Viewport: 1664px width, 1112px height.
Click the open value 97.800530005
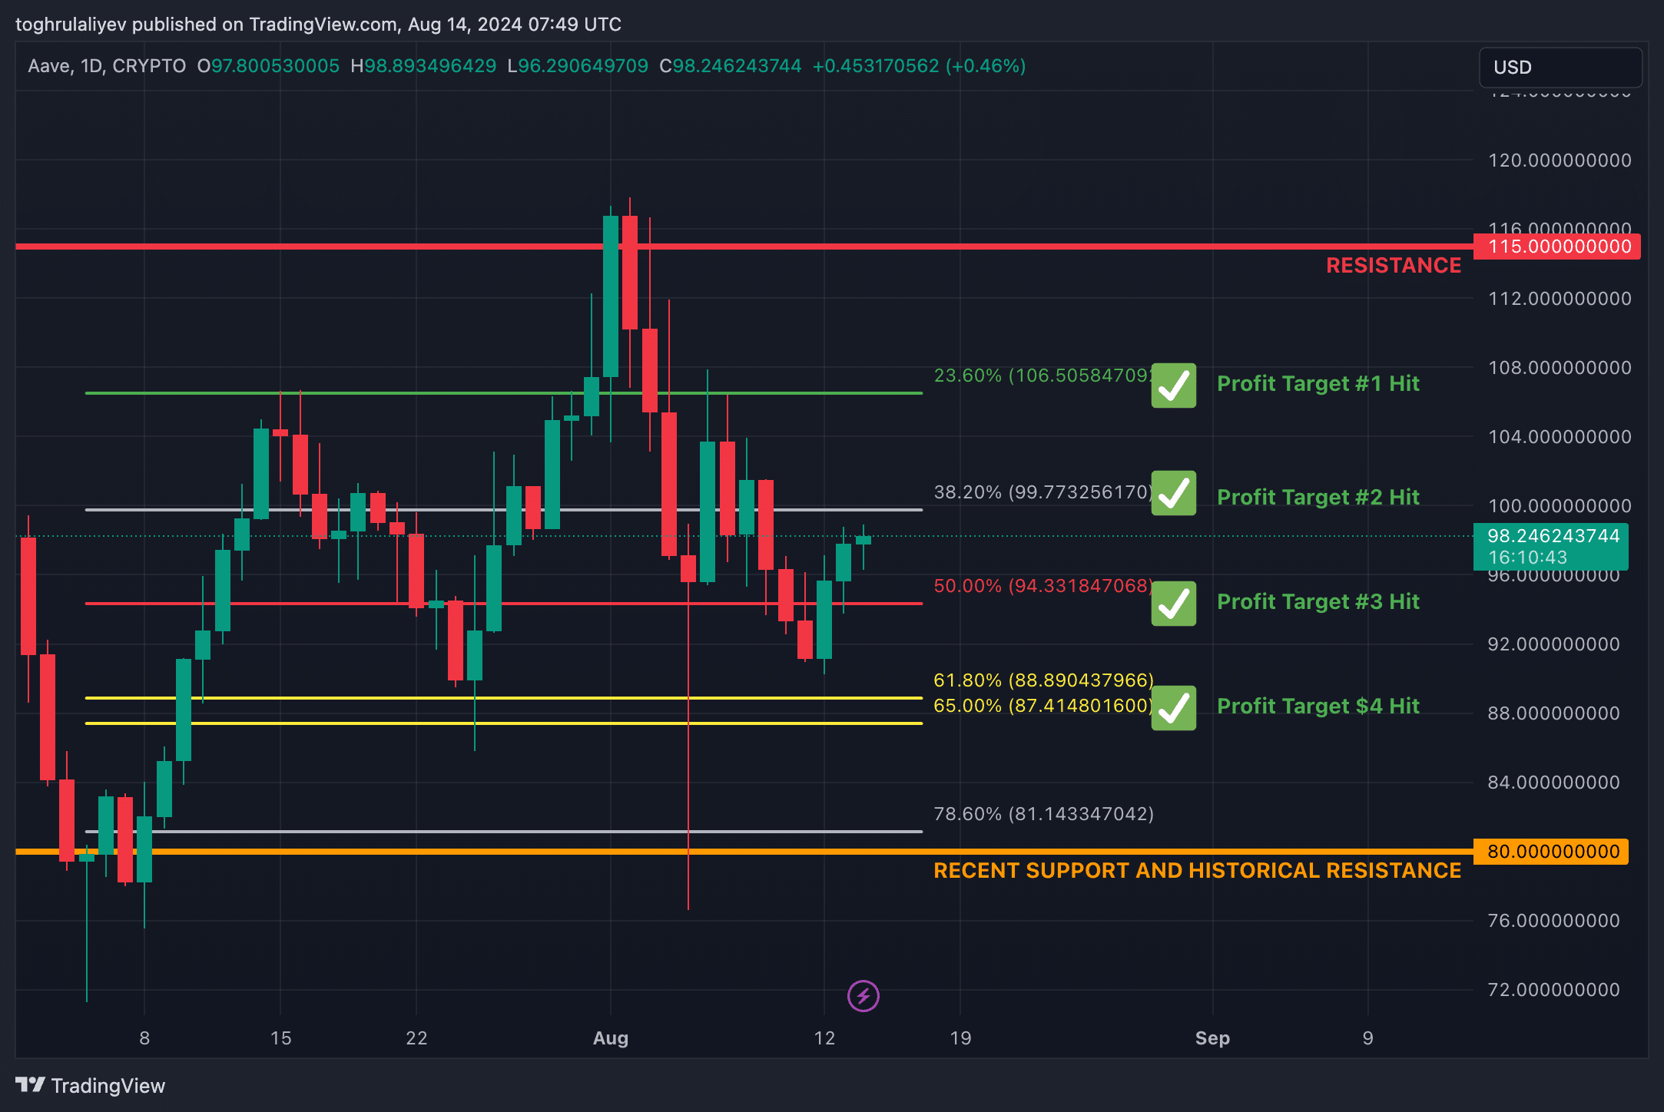coord(275,66)
